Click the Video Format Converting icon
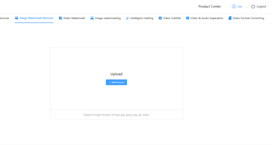The image size is (272, 145). tap(230, 18)
